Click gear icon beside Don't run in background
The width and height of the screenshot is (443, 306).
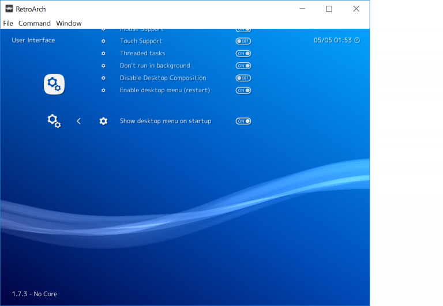point(103,66)
